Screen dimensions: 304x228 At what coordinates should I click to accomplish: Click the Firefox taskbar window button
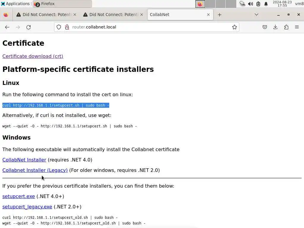(62, 4)
